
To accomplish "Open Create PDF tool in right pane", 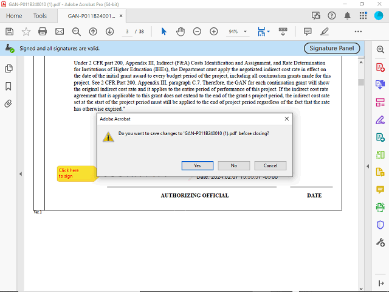I will tap(380, 67).
